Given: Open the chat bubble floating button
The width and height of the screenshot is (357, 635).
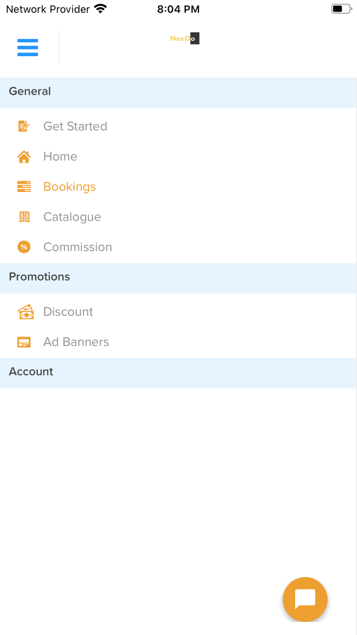Looking at the screenshot, I should (305, 599).
